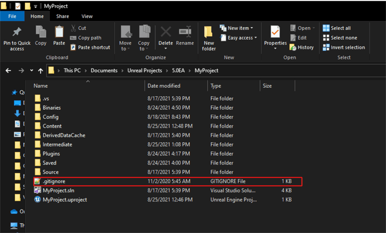The height and width of the screenshot is (233, 386).
Task: Open the Move to dropdown
Action: tap(125, 38)
